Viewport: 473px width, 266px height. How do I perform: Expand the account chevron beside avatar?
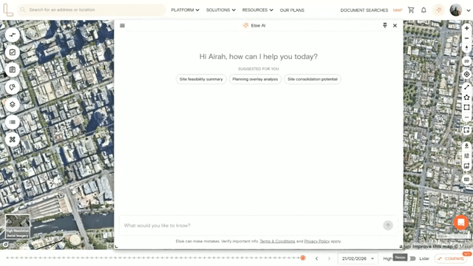[468, 10]
